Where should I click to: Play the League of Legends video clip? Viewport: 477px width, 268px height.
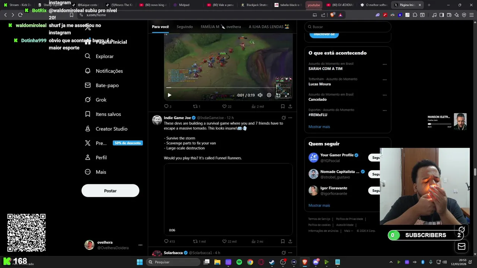click(x=170, y=95)
